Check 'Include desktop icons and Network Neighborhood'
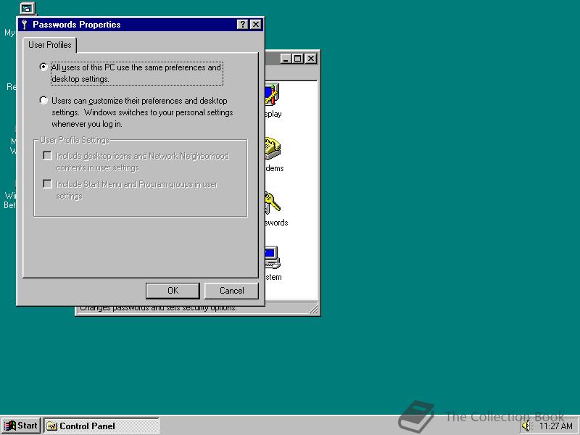 (47, 155)
